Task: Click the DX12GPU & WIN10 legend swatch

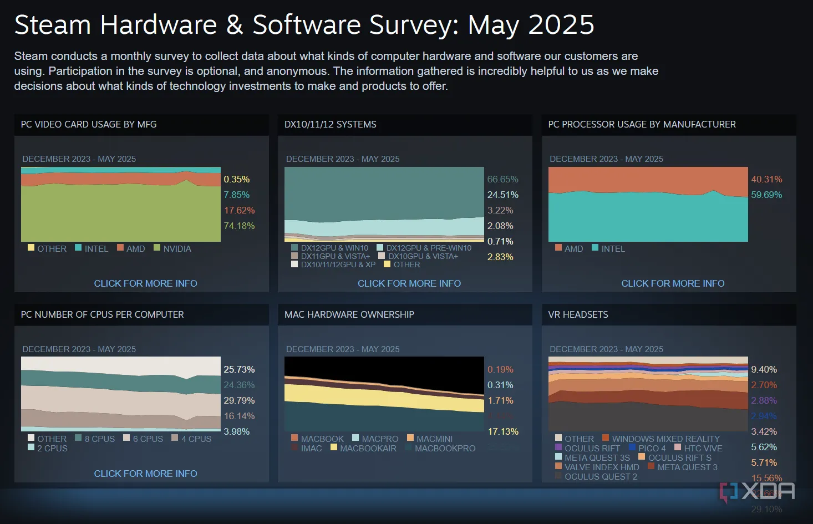Action: coord(294,247)
